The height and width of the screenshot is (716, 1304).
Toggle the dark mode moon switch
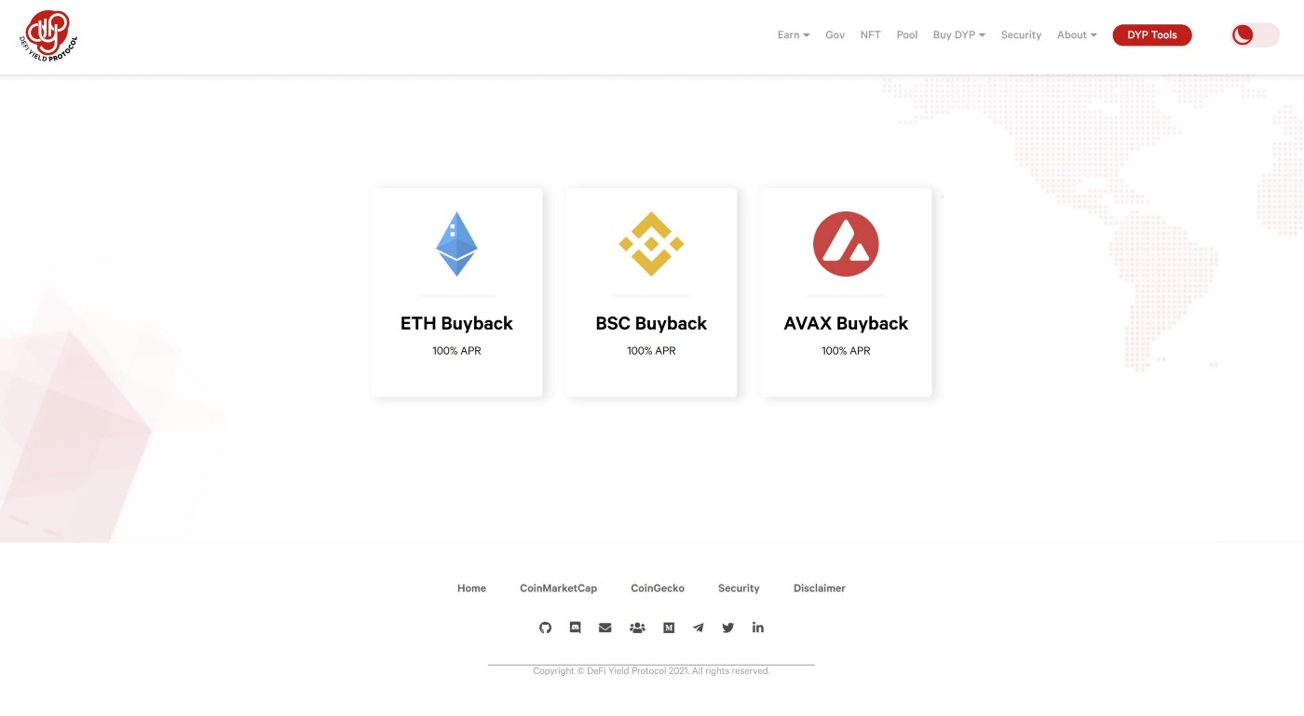click(1255, 35)
